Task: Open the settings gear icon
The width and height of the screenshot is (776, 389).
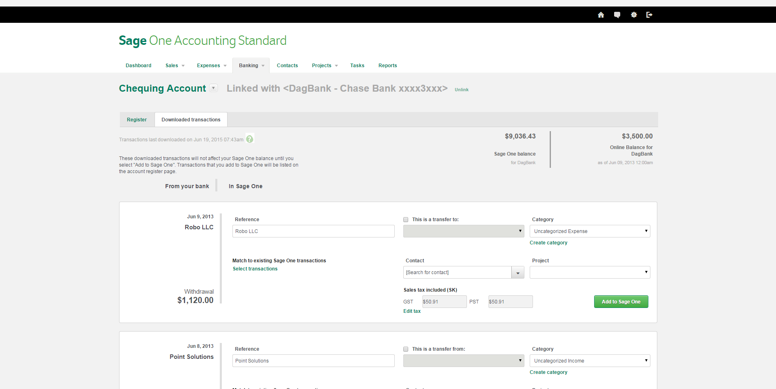Action: [634, 15]
